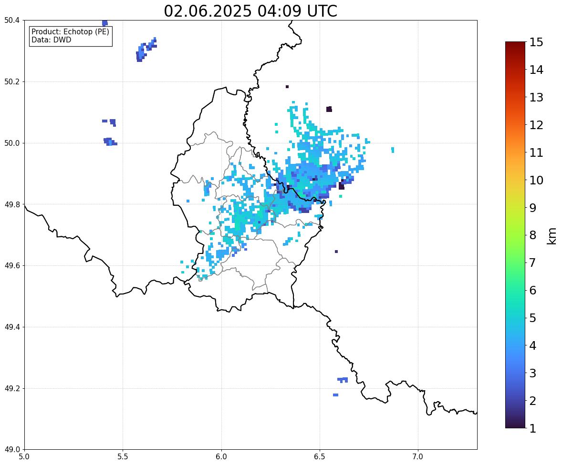The height and width of the screenshot is (465, 562).
Task: Click the x-axis label 5.0
Action: [24, 457]
